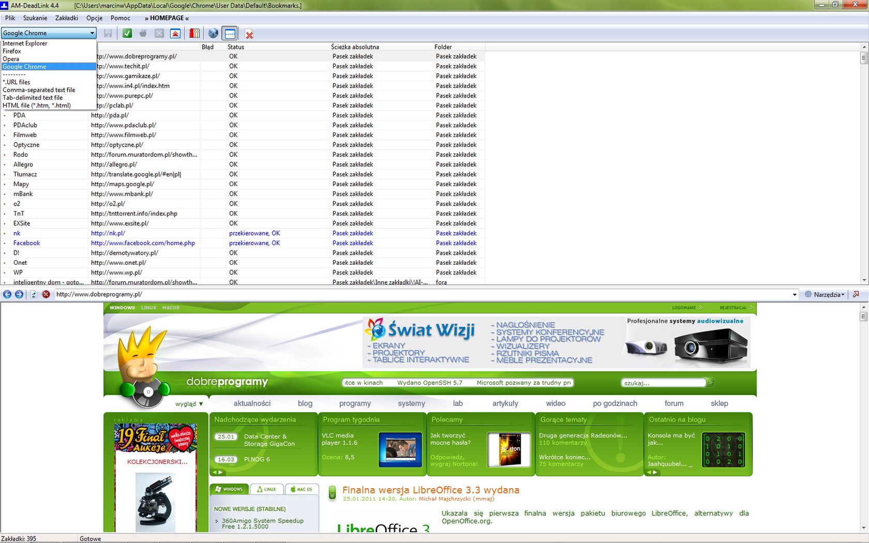Select the Facebook bookmark row name
The width and height of the screenshot is (869, 543).
click(x=26, y=243)
